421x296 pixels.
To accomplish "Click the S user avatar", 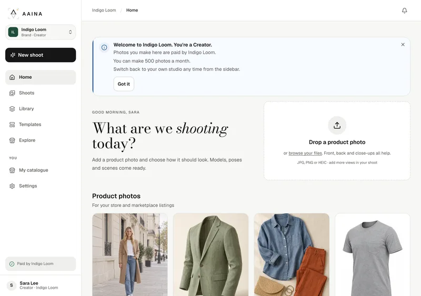I will (x=11, y=285).
